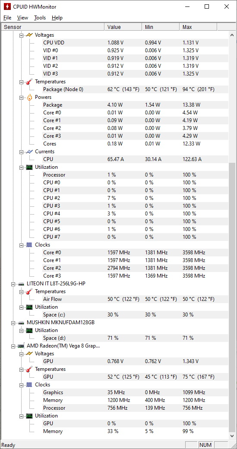
Task: Click the CPU Clocks square-wave icon
Action: click(x=29, y=245)
